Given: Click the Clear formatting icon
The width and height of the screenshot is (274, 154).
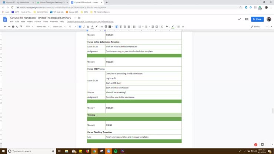Looking at the screenshot, I should coord(162,27).
